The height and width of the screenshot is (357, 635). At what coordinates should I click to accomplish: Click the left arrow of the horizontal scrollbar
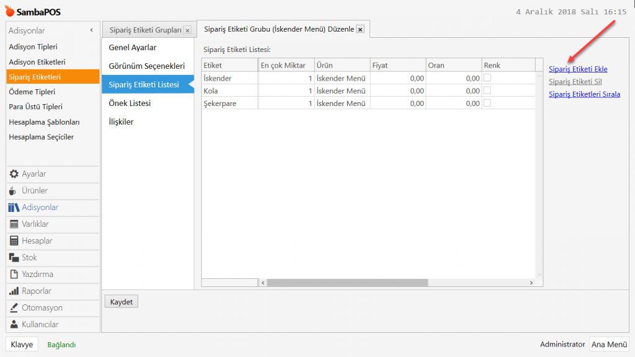[x=262, y=283]
